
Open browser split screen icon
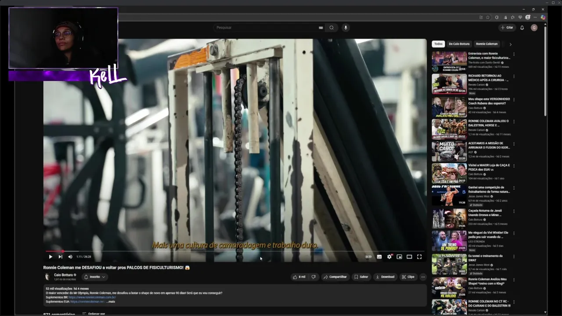click(x=481, y=18)
